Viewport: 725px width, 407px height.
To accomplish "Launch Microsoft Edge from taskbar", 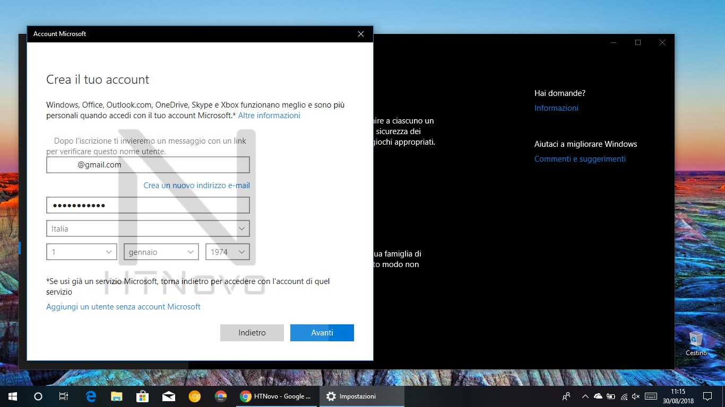I will [91, 396].
